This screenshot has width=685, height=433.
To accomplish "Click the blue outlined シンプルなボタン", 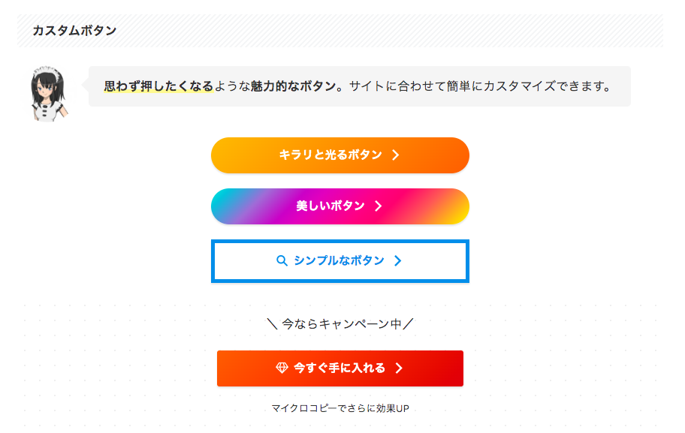I will (340, 261).
